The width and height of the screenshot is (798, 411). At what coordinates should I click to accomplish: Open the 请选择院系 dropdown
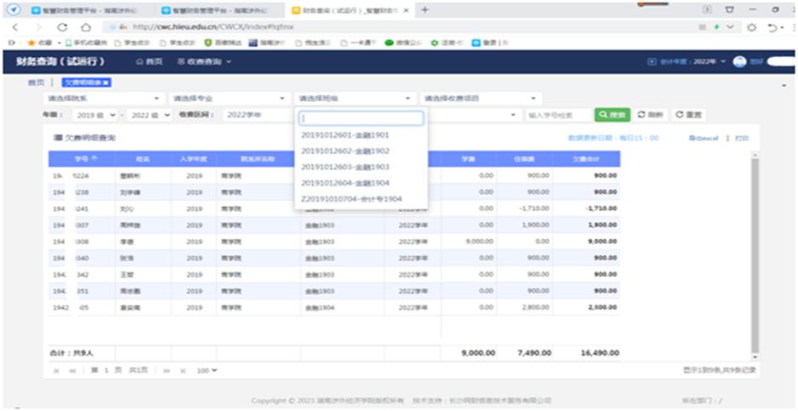point(104,98)
